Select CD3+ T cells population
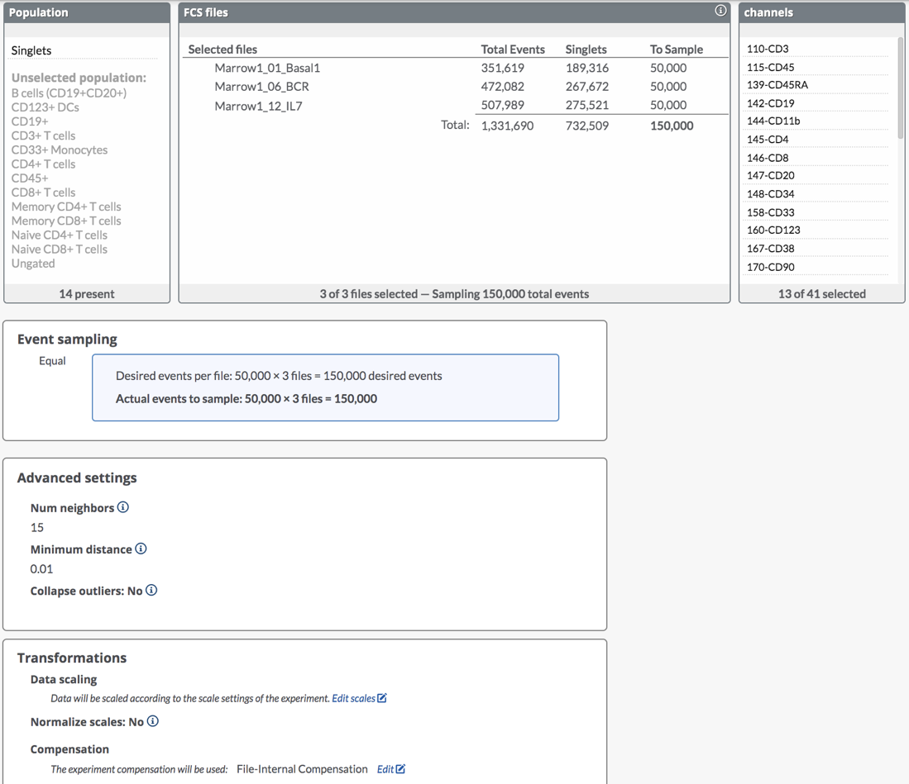The width and height of the screenshot is (909, 784). (x=44, y=135)
